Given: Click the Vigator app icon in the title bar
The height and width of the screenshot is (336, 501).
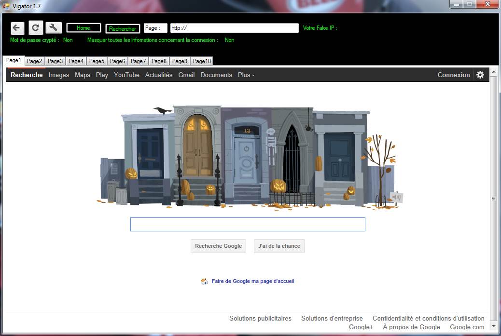Looking at the screenshot, I should (6, 6).
